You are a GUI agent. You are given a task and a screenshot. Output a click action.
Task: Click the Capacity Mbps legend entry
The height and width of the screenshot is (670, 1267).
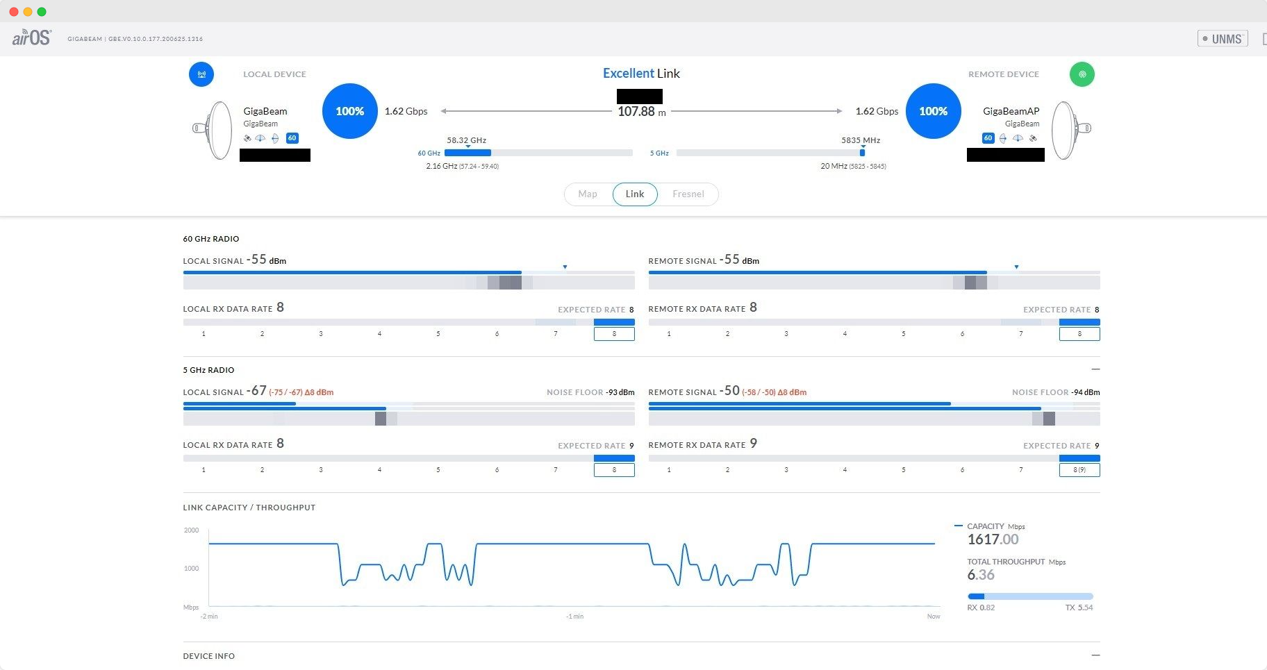990,526
